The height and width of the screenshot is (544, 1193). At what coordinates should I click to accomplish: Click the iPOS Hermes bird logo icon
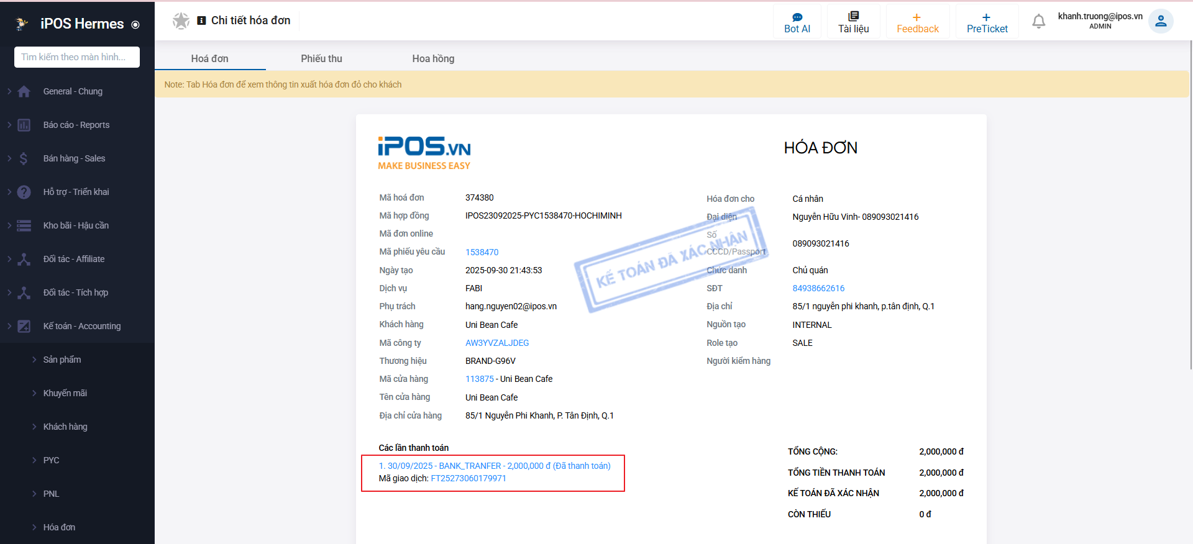coord(22,24)
